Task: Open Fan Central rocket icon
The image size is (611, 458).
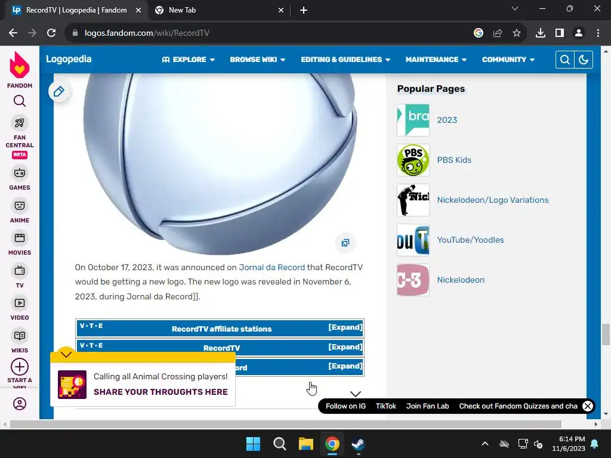Action: [x=20, y=123]
